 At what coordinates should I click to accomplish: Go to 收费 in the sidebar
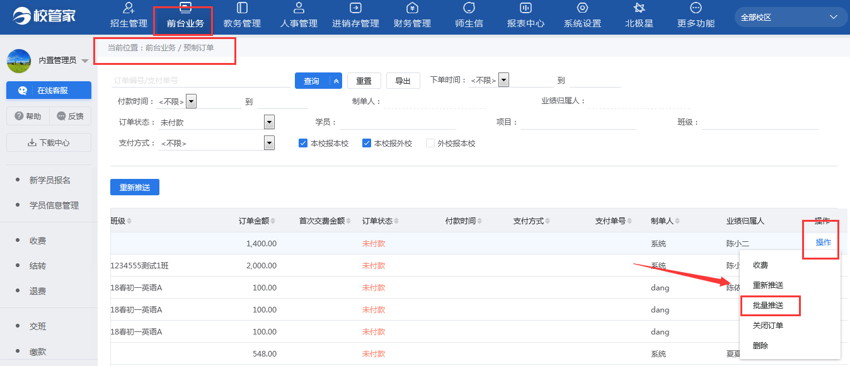tap(38, 241)
